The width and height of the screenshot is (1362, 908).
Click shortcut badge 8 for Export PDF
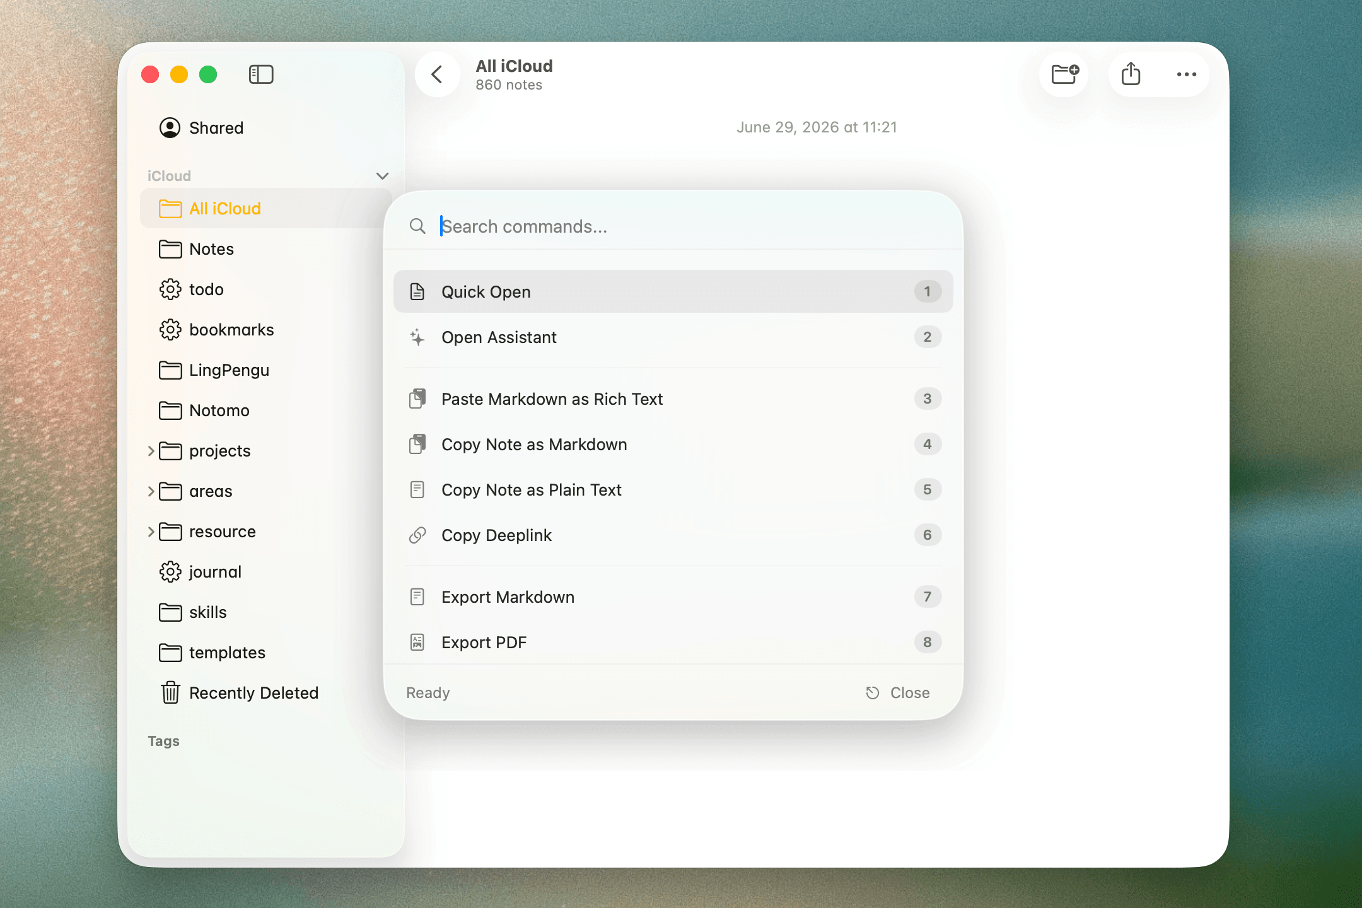(928, 642)
